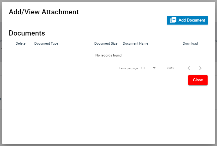This screenshot has height=146, width=217.
Task: Expand the items per page dropdown arrow
Action: [x=154, y=68]
